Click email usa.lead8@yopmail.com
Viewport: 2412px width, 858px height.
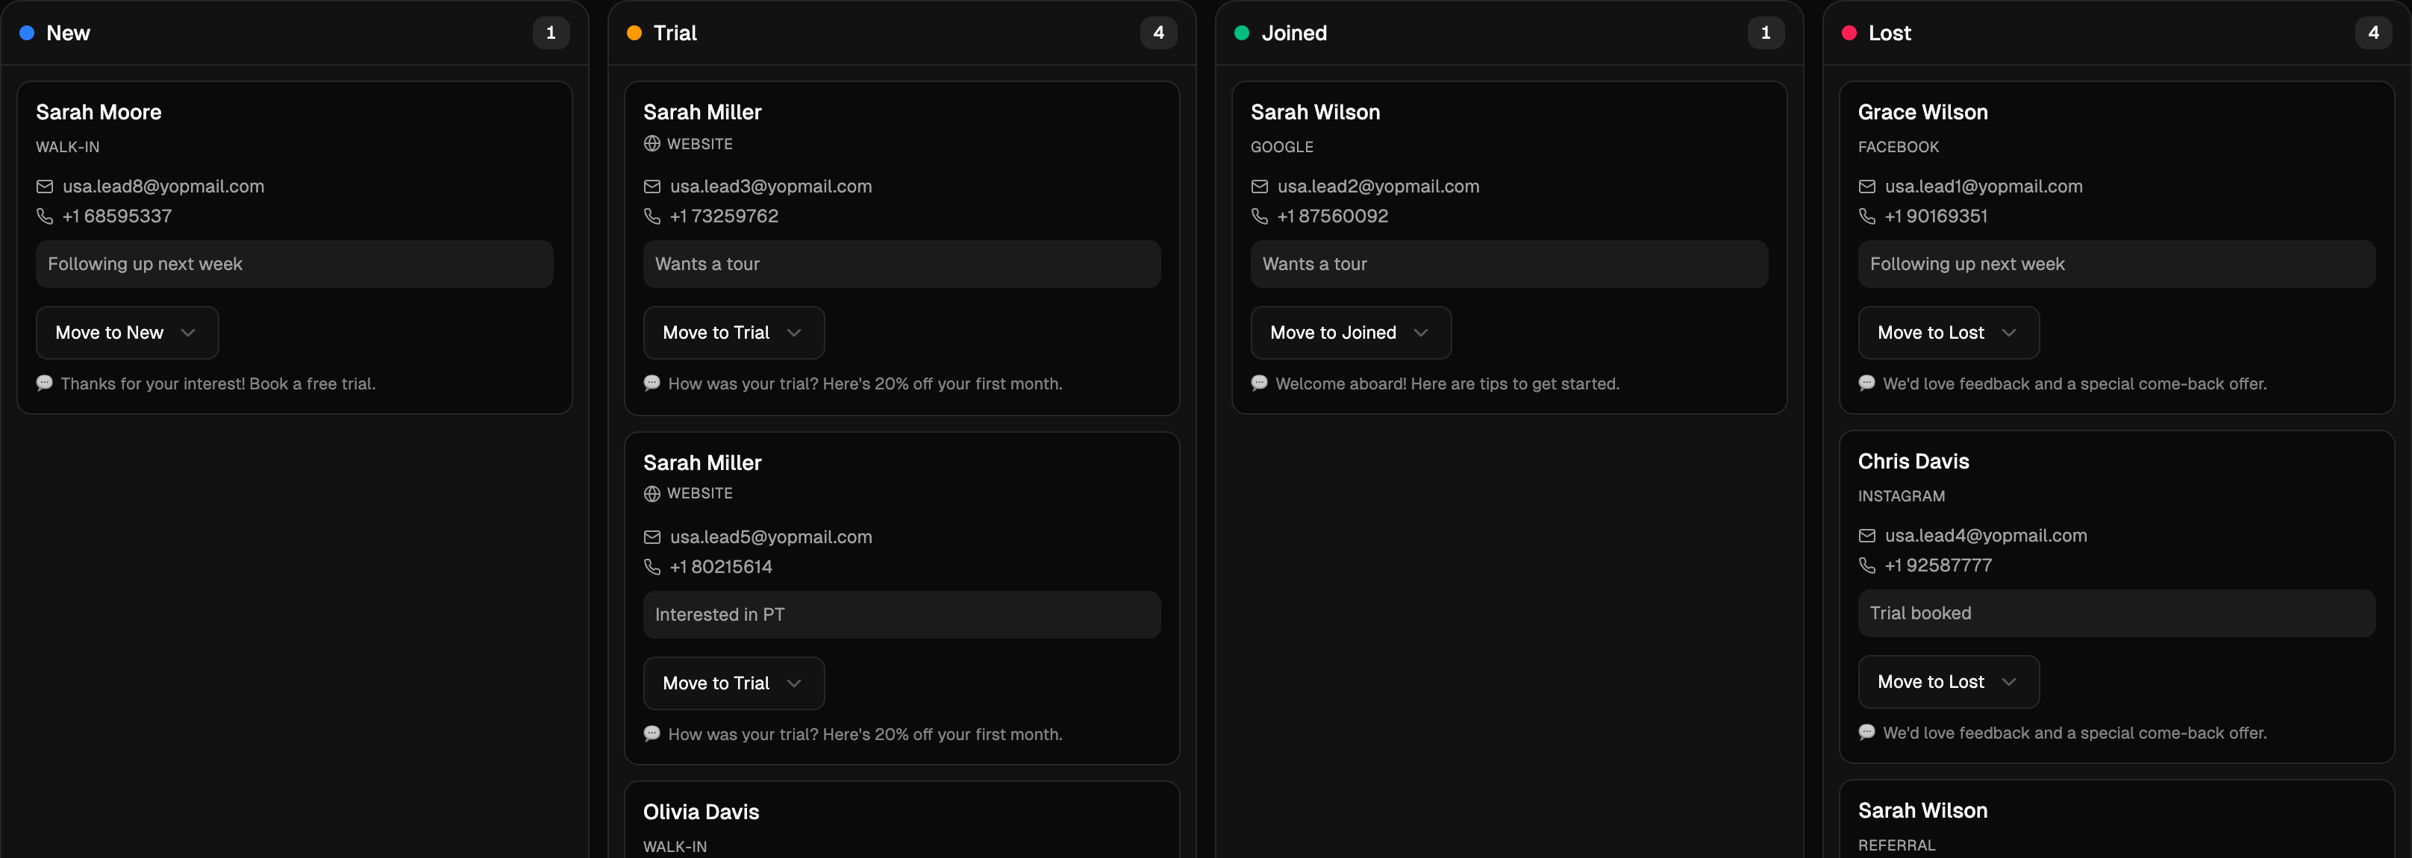click(x=164, y=187)
